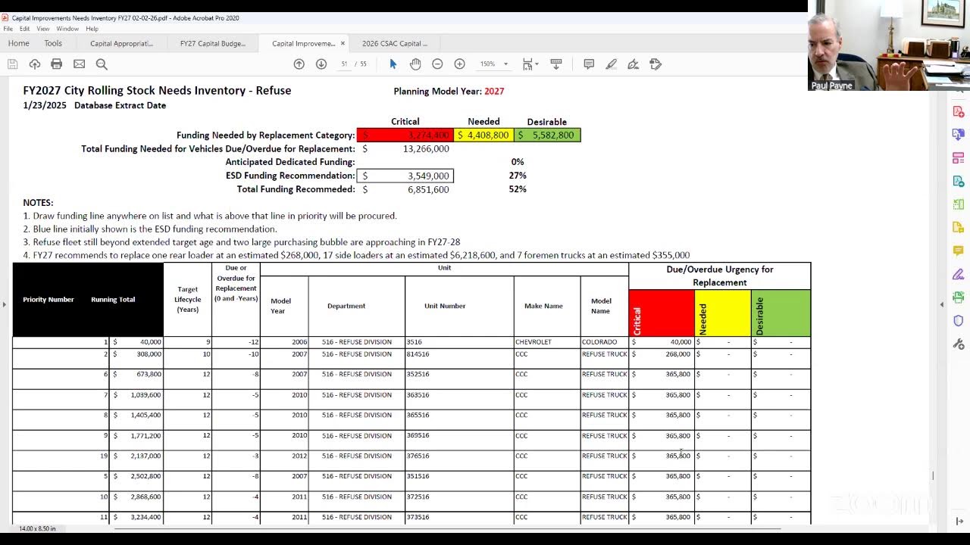Open the Sign document pen icon
Viewport: 970px width, 545px height.
point(633,64)
